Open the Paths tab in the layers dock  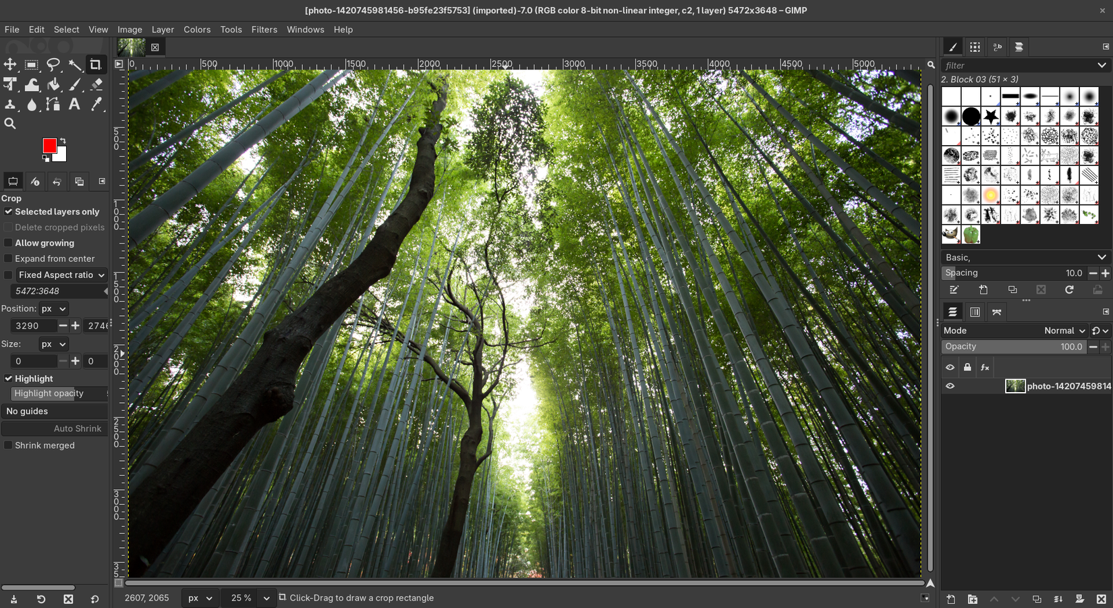[997, 312]
